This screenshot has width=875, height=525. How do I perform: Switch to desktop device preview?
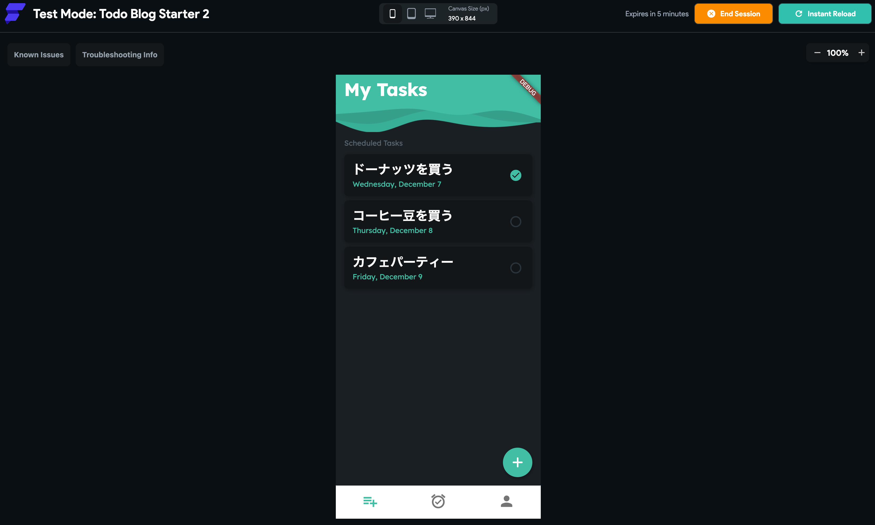tap(430, 14)
